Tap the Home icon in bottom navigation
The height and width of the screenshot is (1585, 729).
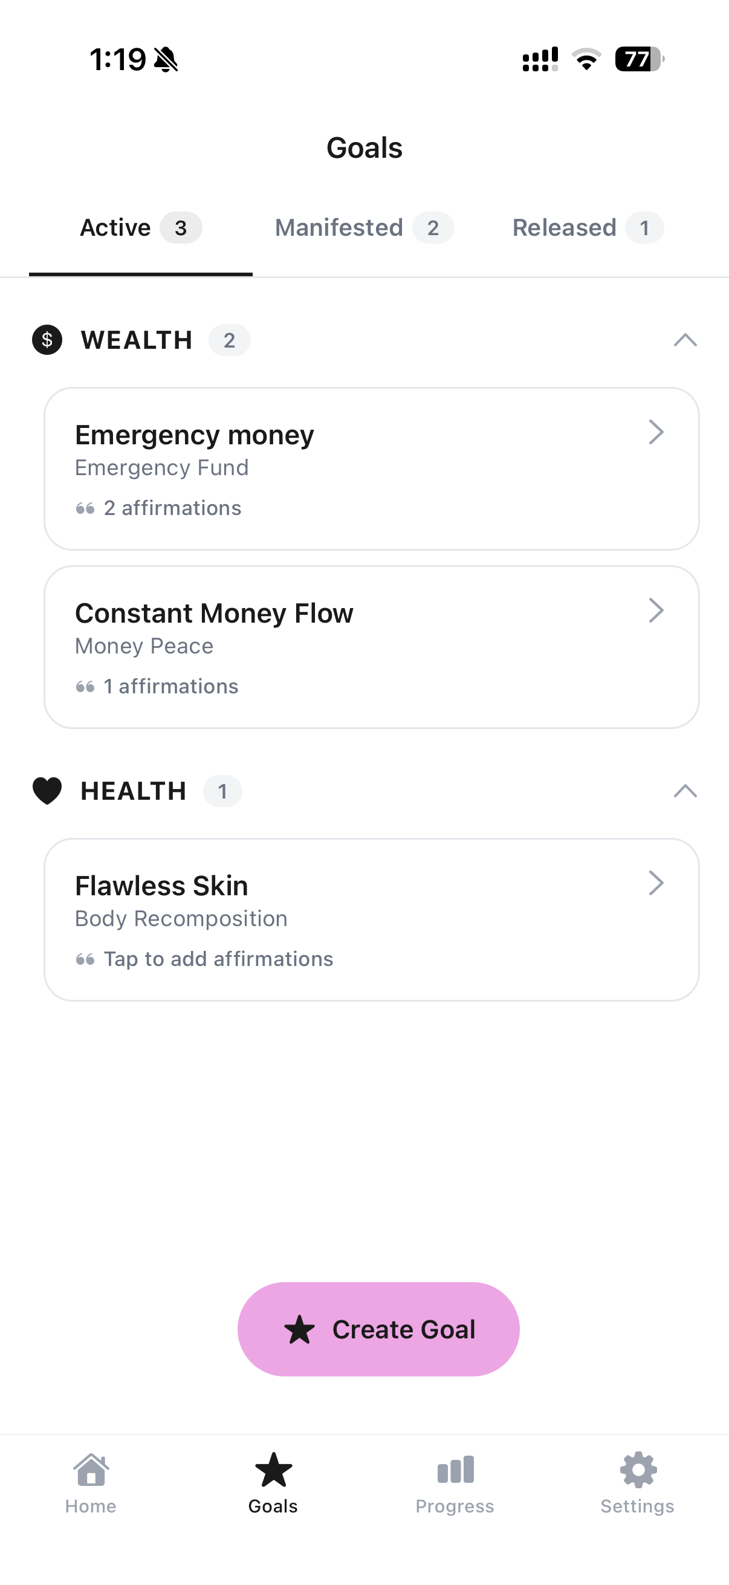91,1470
